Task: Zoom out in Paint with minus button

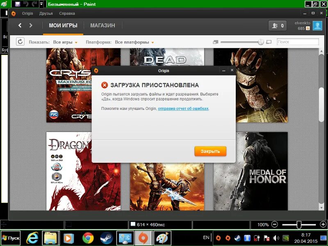Action: [274, 224]
